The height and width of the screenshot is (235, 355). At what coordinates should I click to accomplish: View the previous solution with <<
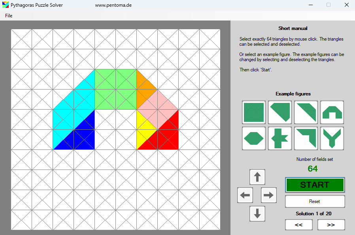(298, 224)
